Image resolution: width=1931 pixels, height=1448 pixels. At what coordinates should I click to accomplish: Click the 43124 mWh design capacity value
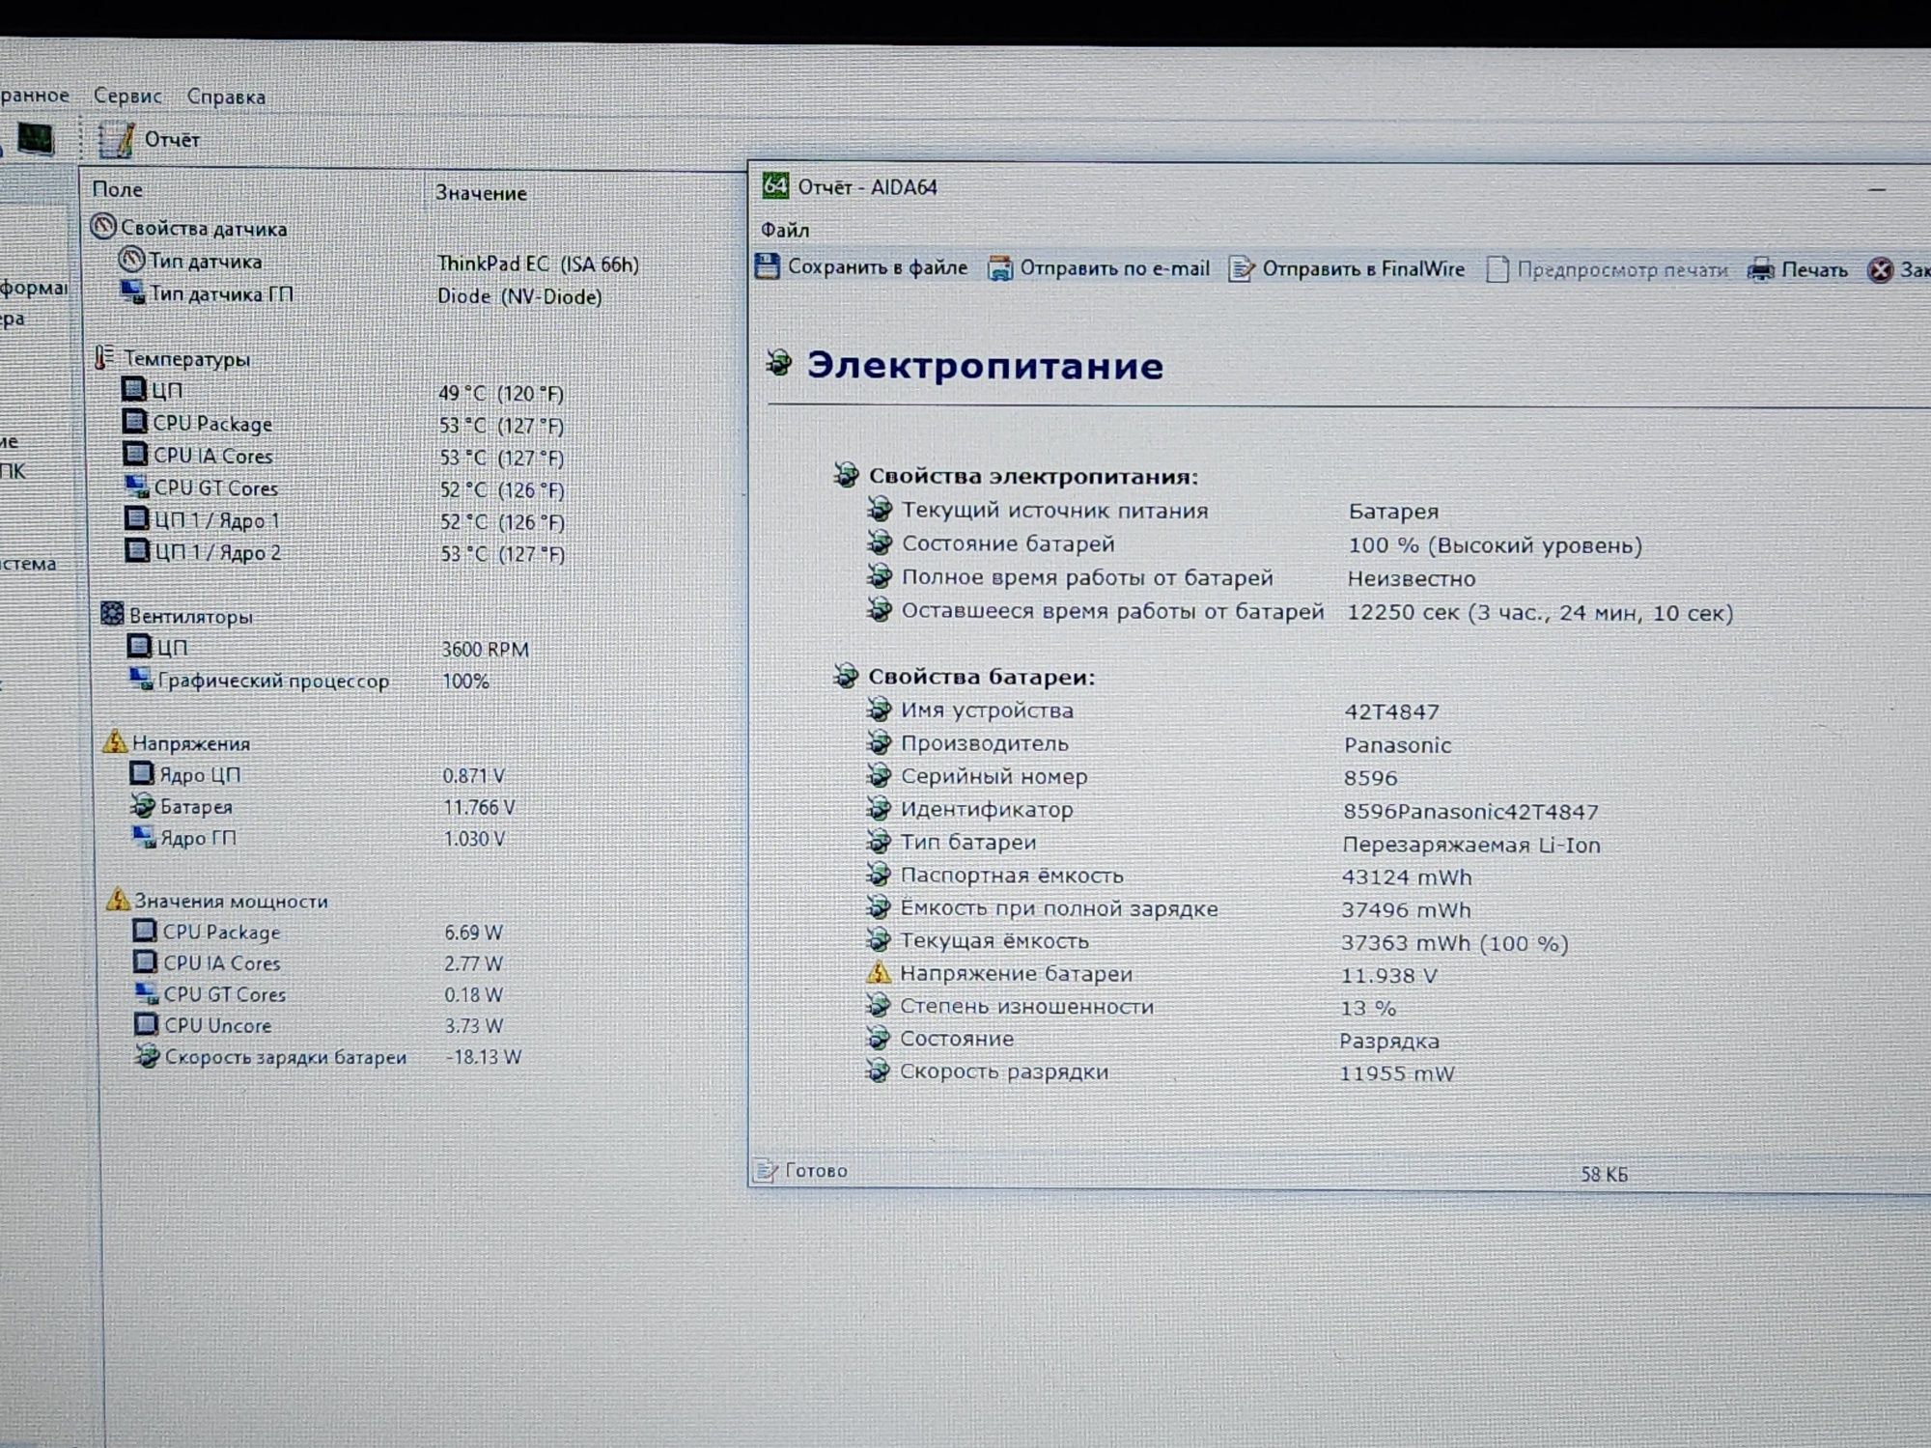pyautogui.click(x=1407, y=877)
